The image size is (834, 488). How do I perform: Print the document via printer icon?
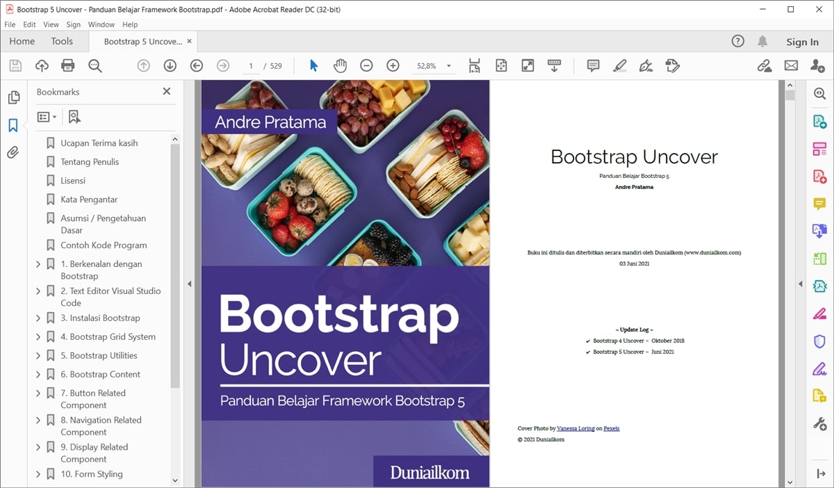coord(68,66)
